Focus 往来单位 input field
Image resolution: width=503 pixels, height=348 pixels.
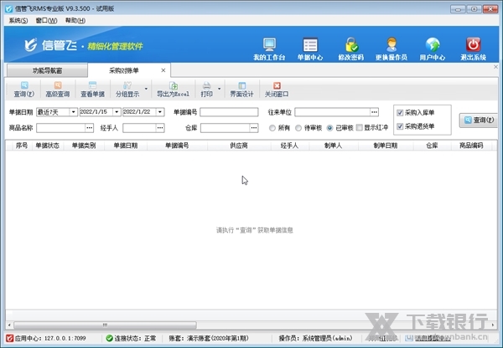click(x=332, y=112)
